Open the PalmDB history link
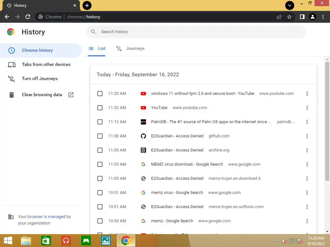The image size is (330, 247). tap(211, 122)
